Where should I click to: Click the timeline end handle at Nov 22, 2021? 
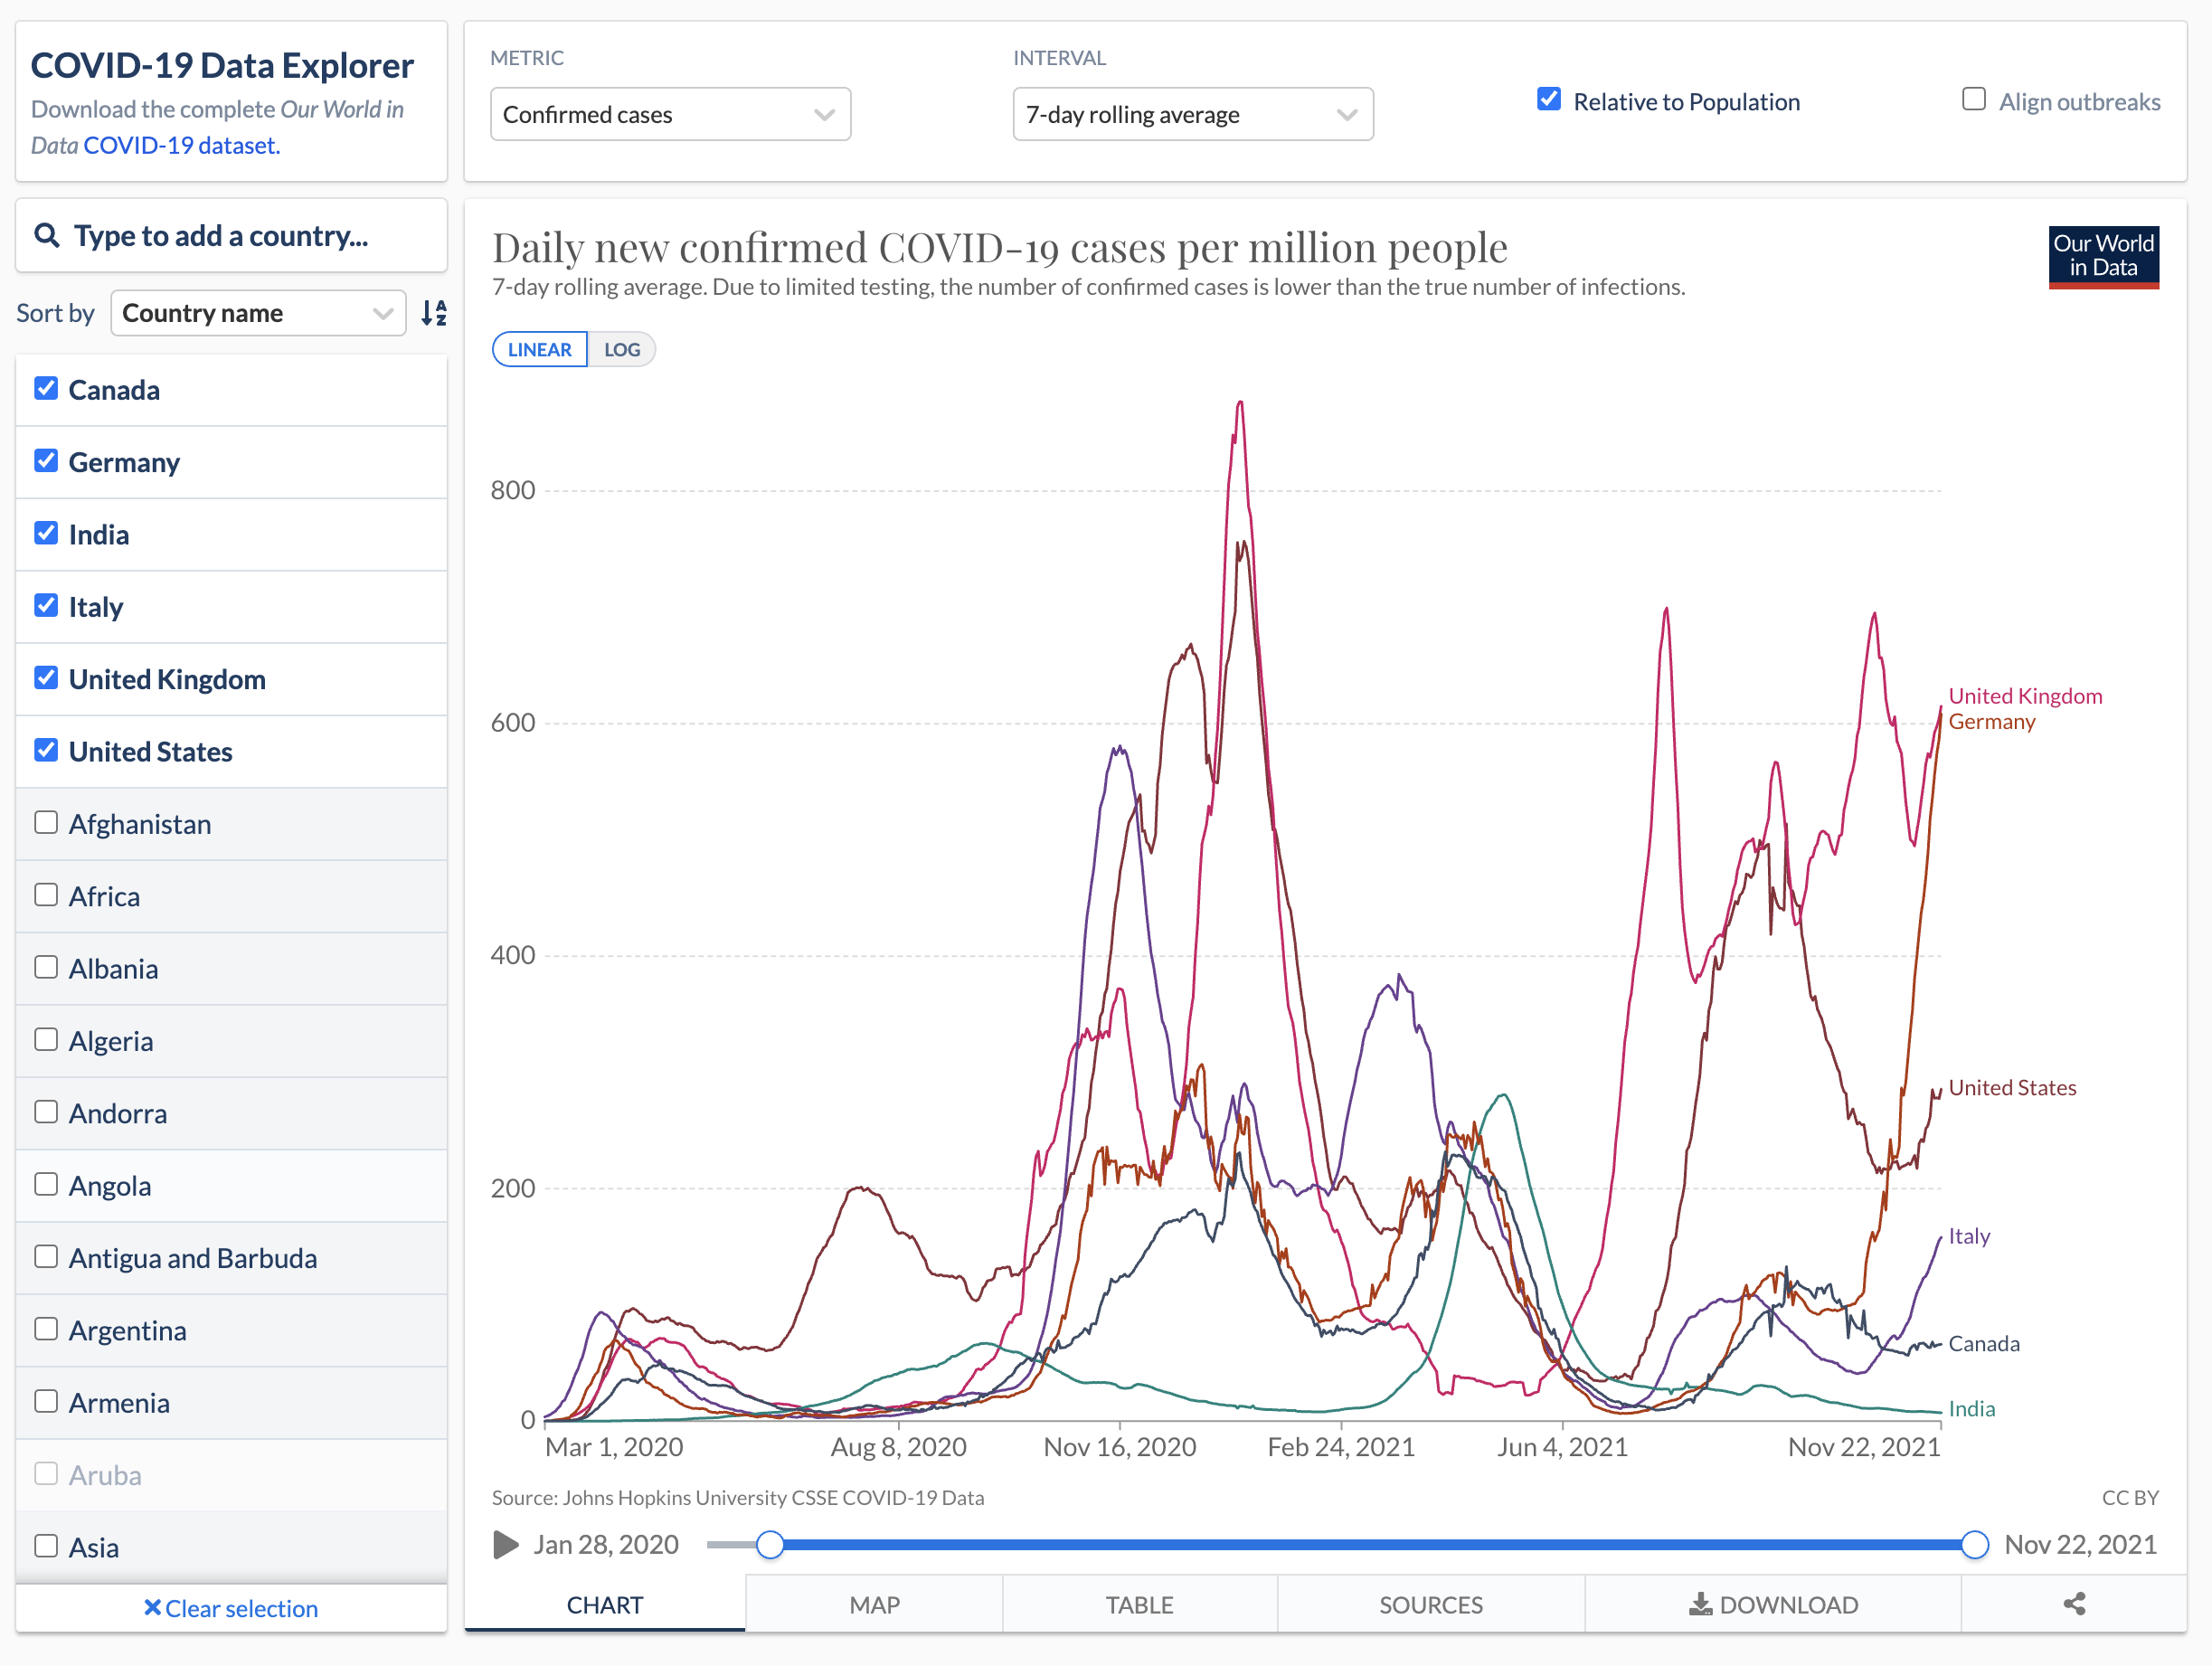(x=1974, y=1544)
